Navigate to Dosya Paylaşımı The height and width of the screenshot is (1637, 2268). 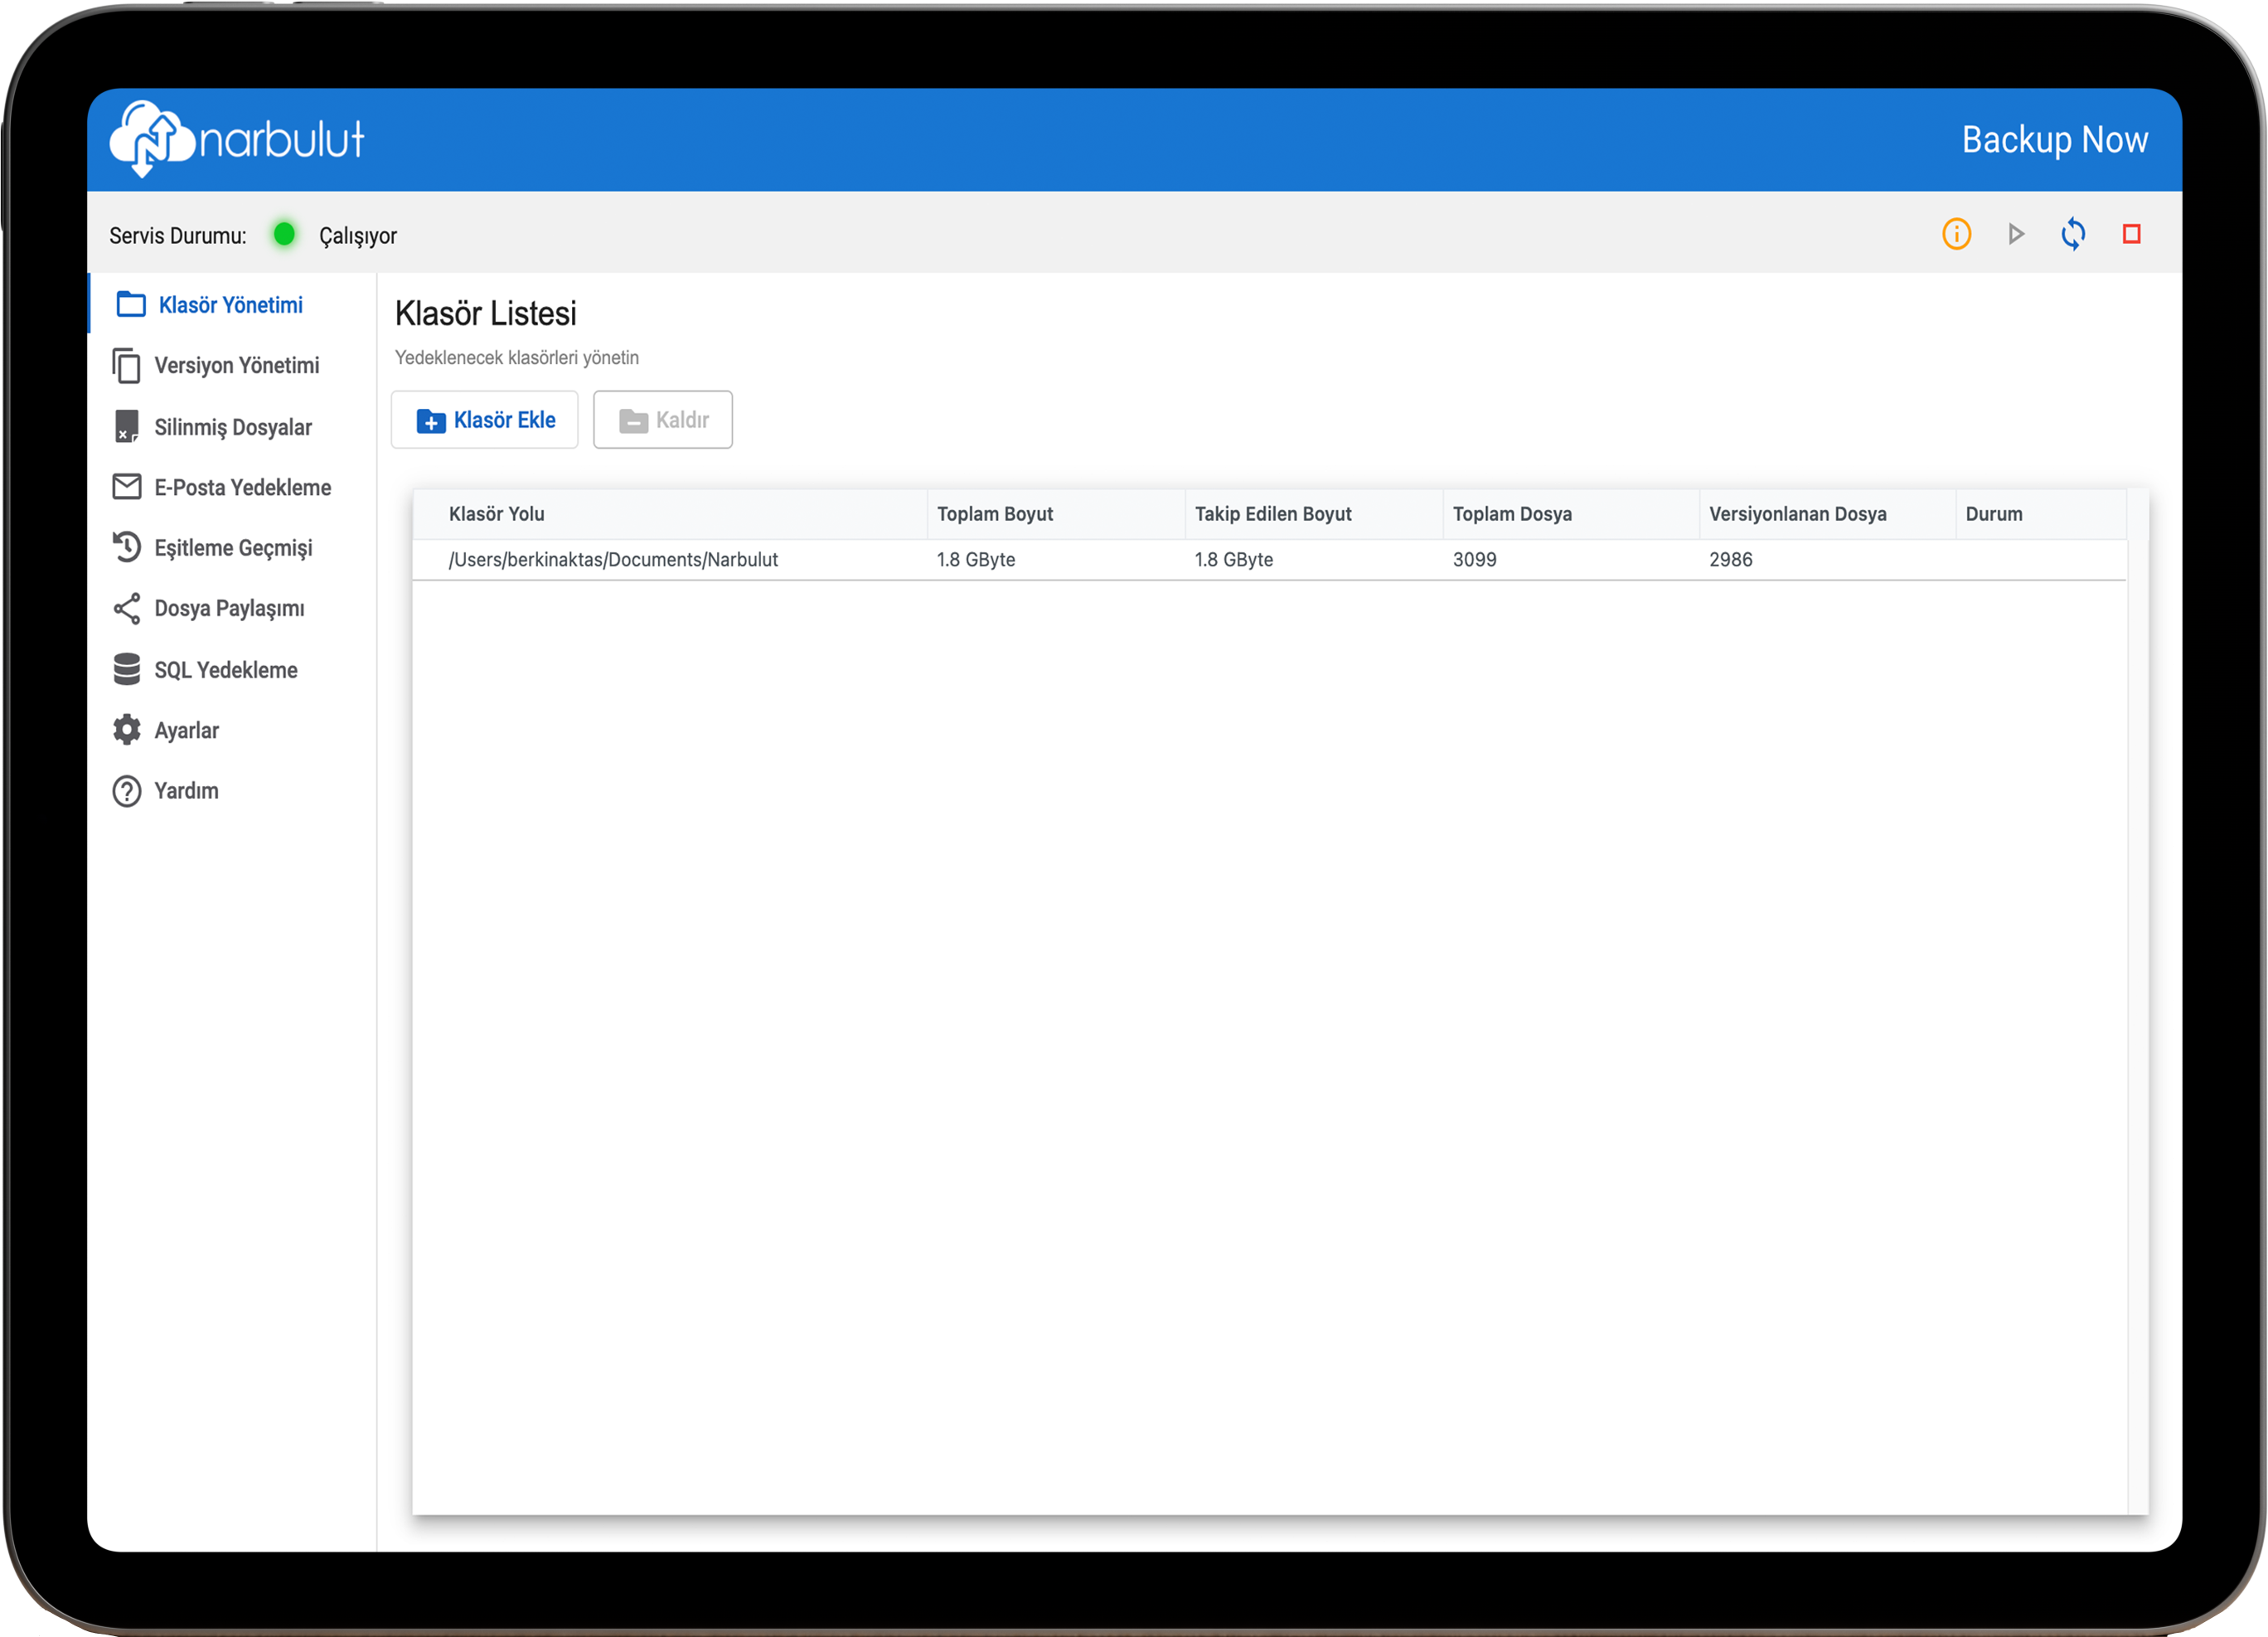click(x=232, y=609)
